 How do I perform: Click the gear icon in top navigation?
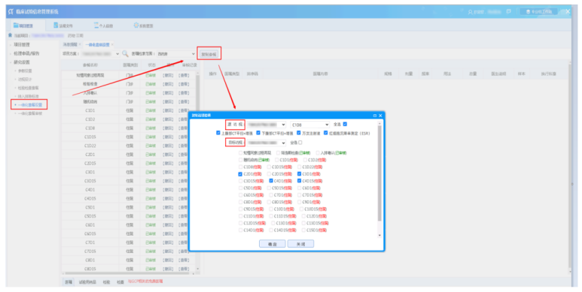pyautogui.click(x=136, y=26)
